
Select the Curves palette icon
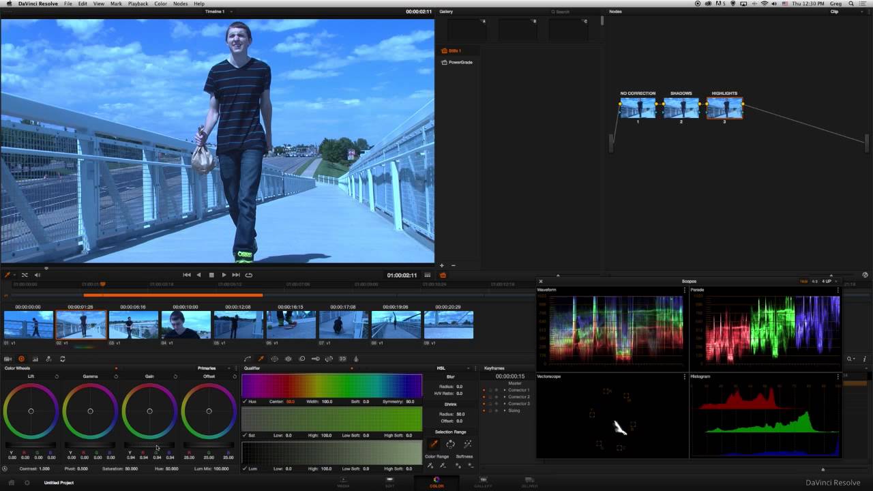pyautogui.click(x=248, y=359)
